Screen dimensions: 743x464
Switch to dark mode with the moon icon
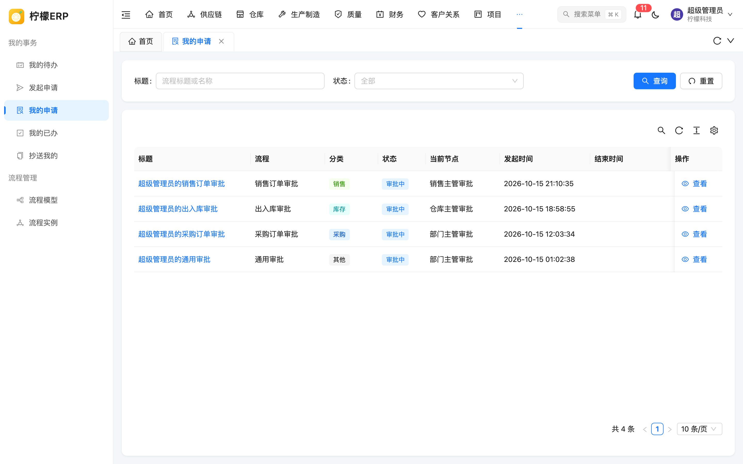point(655,14)
